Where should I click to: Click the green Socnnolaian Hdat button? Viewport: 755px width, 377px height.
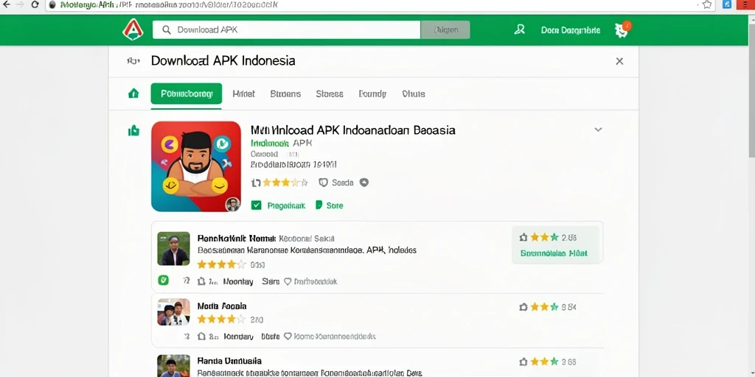click(554, 253)
